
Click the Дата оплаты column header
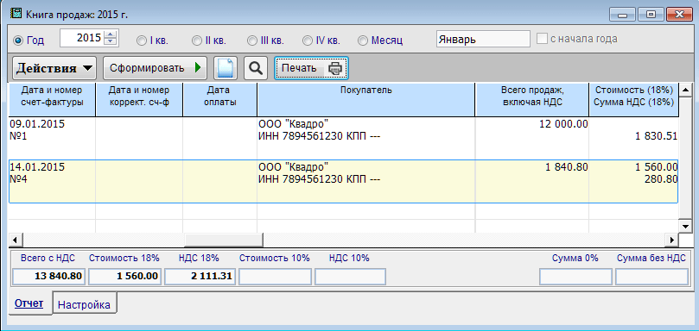click(219, 100)
